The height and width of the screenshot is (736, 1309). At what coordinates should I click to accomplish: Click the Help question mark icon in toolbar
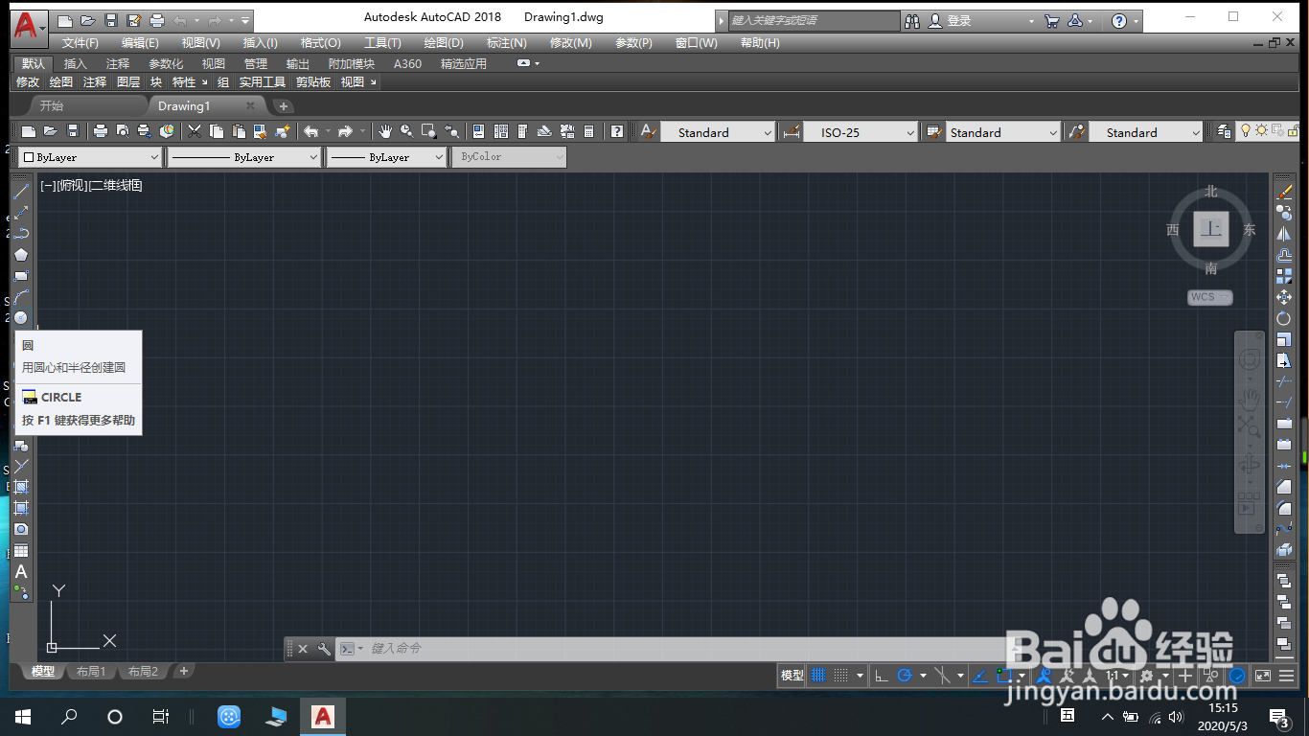(617, 132)
